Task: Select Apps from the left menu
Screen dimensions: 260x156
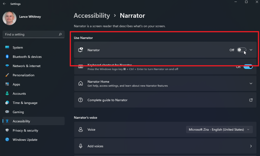Action: tap(16, 84)
